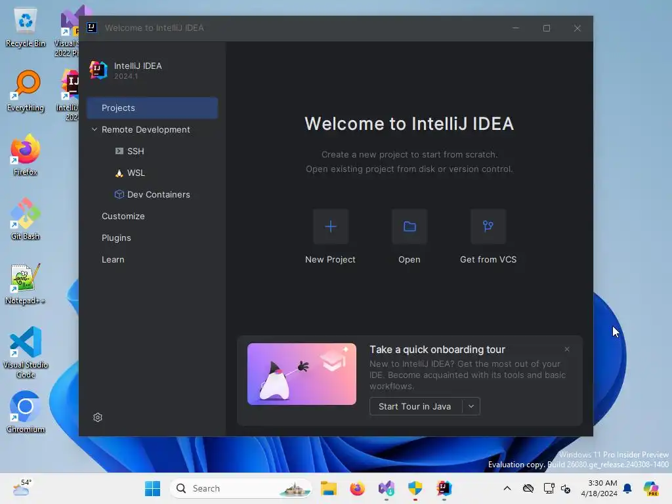The width and height of the screenshot is (672, 504).
Task: Click the IJ icon in title bar
Action: [92, 28]
